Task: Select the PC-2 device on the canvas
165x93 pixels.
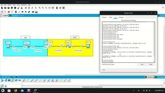Action: [x=88, y=47]
